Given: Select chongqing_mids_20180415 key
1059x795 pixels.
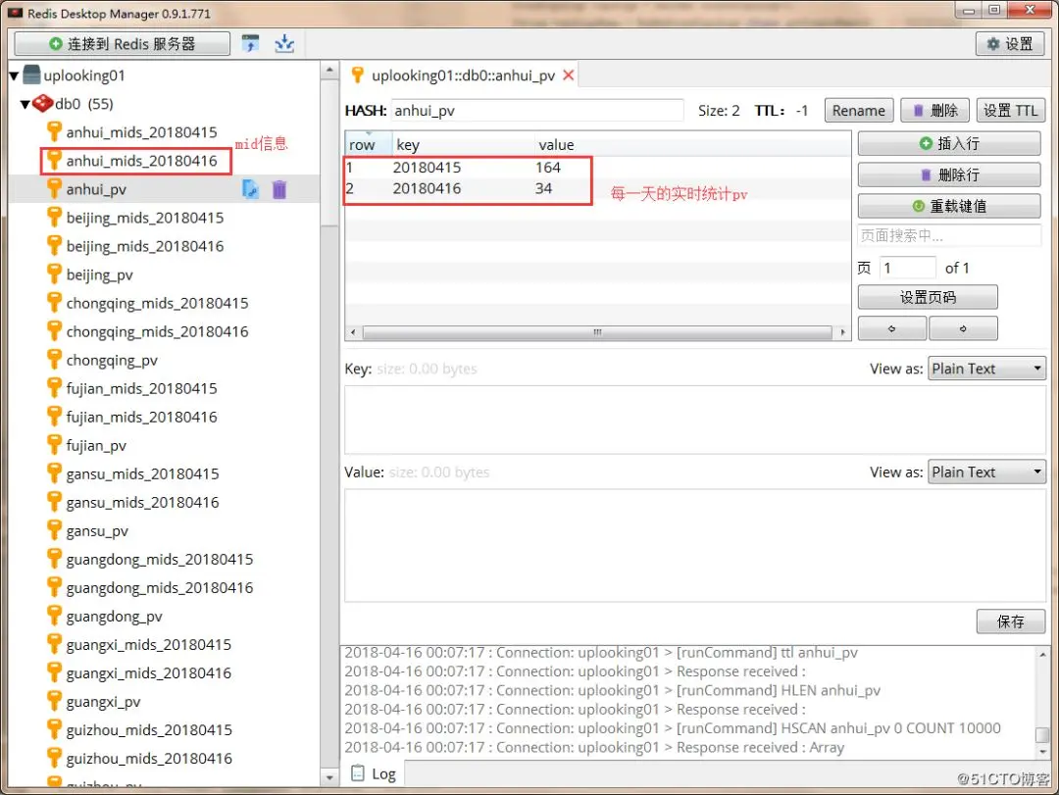Looking at the screenshot, I should click(x=157, y=303).
